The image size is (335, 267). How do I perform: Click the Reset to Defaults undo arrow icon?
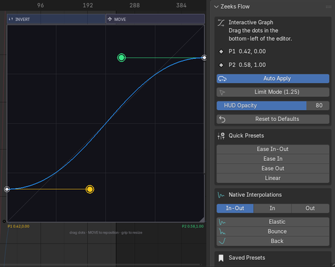click(x=222, y=119)
